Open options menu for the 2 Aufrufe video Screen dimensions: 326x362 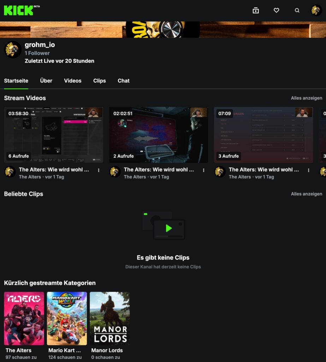click(x=203, y=170)
